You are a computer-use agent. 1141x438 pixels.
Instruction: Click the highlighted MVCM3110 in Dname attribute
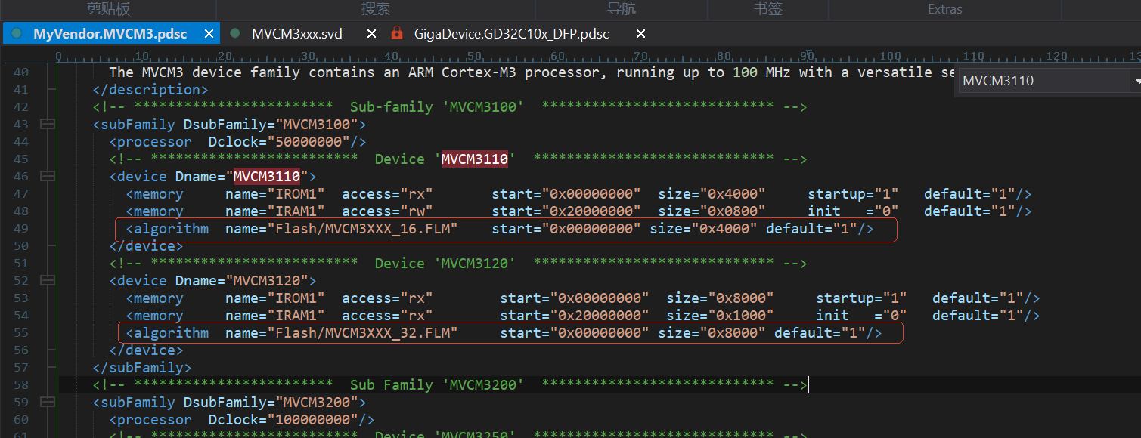coord(266,176)
